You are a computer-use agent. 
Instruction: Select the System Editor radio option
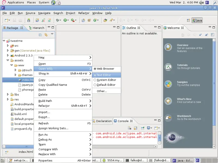coord(95,80)
